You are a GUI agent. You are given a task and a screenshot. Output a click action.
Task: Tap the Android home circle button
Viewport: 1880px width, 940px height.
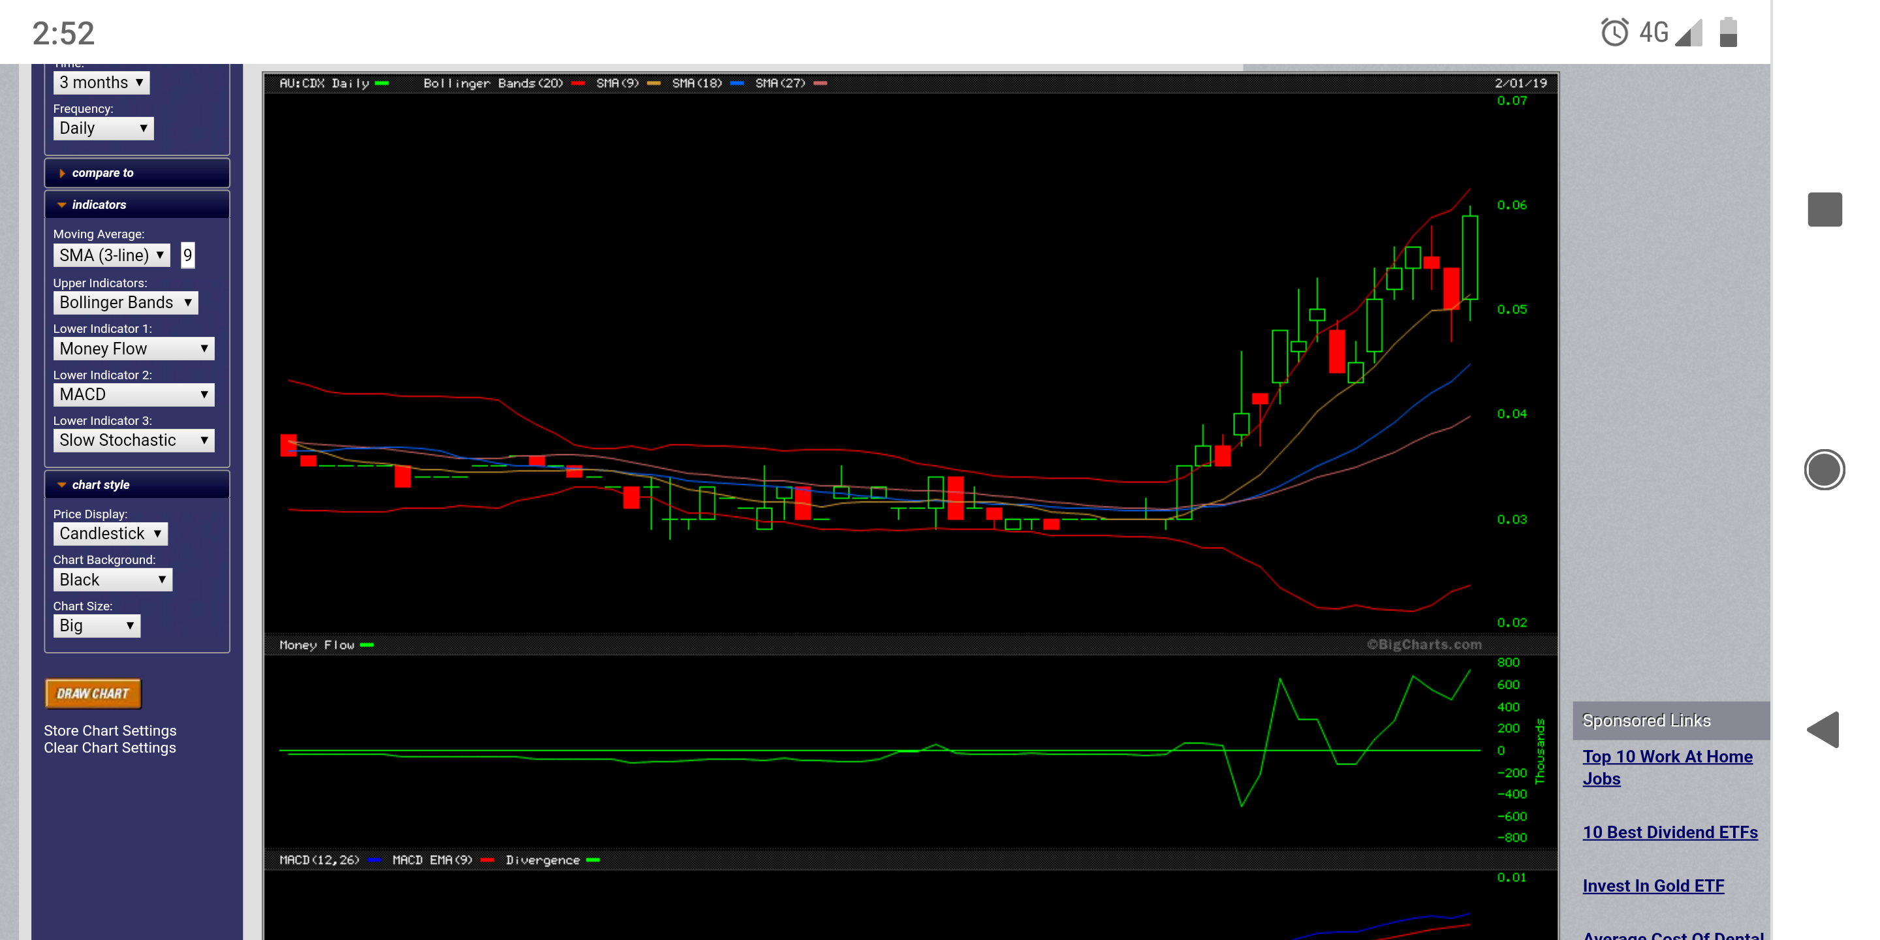click(1824, 469)
